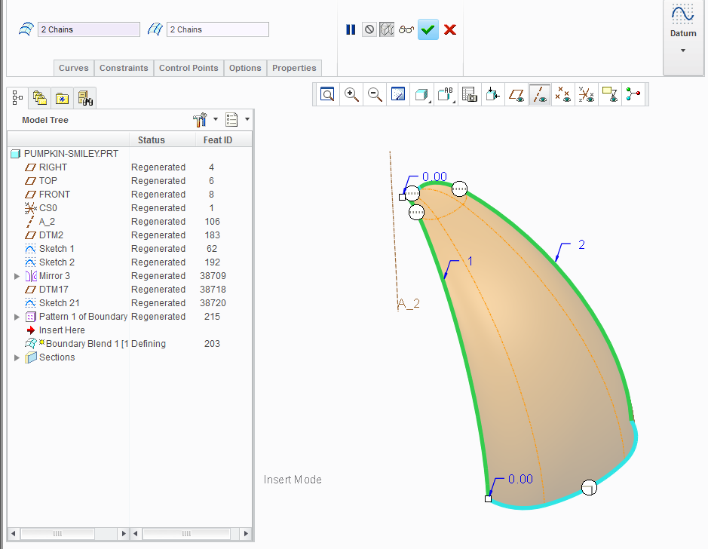Open the Constraints tab
708x549 pixels.
coord(124,68)
